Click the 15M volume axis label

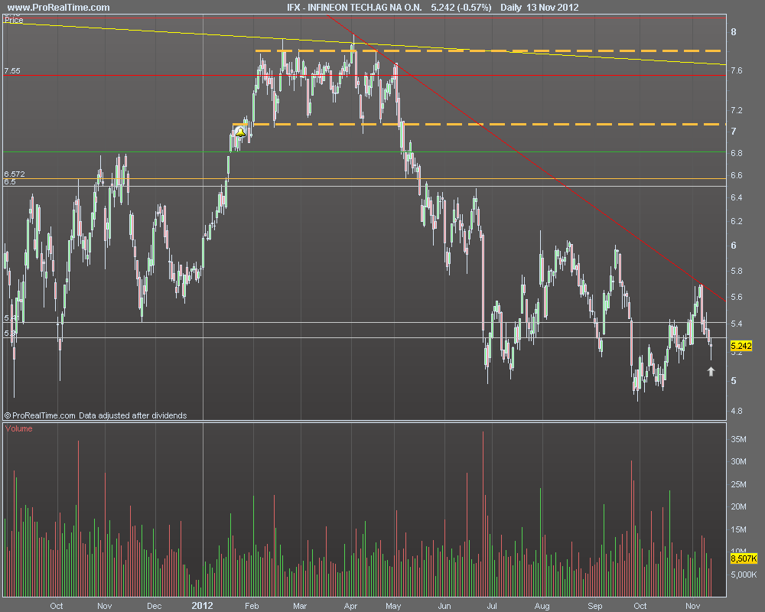pyautogui.click(x=739, y=529)
